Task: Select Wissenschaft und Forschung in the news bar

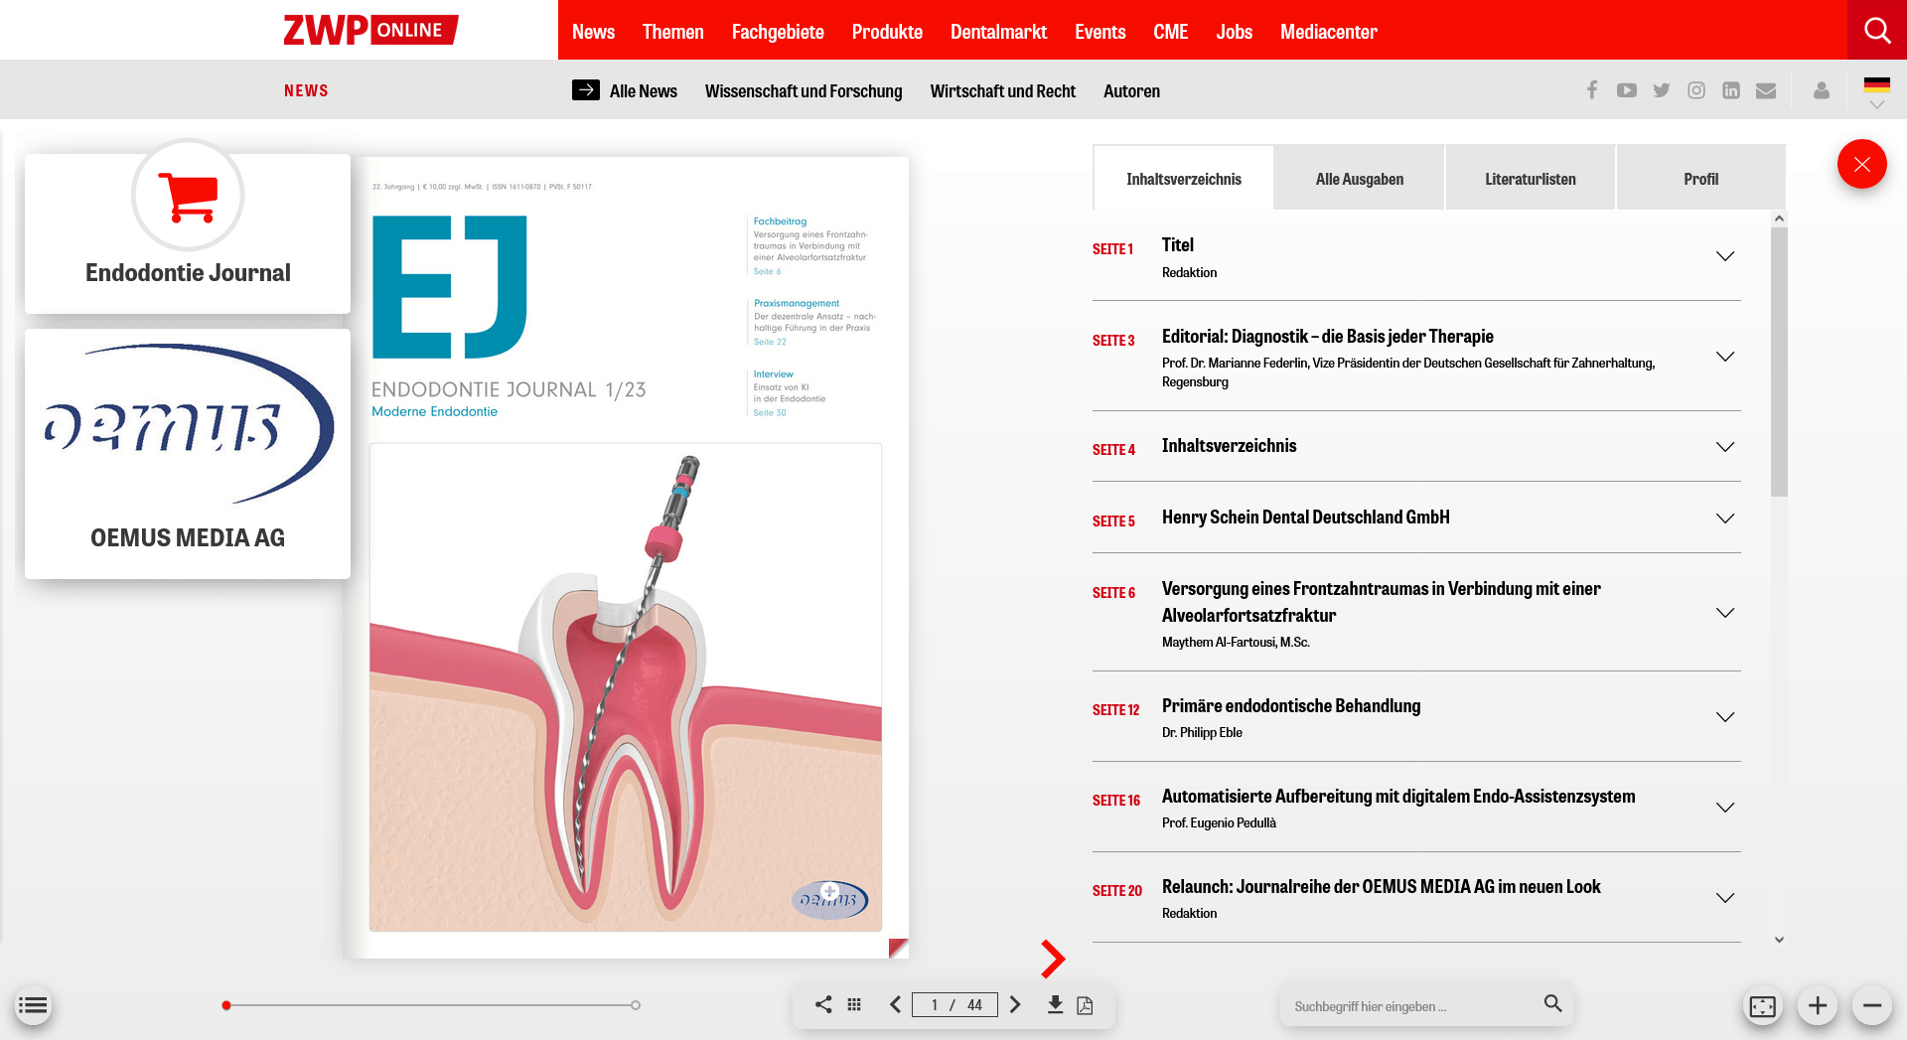Action: (x=804, y=90)
